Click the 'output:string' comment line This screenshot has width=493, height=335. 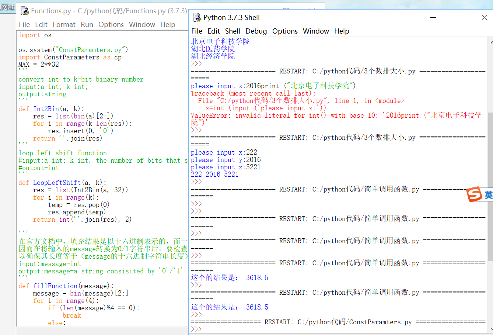pyautogui.click(x=42, y=94)
